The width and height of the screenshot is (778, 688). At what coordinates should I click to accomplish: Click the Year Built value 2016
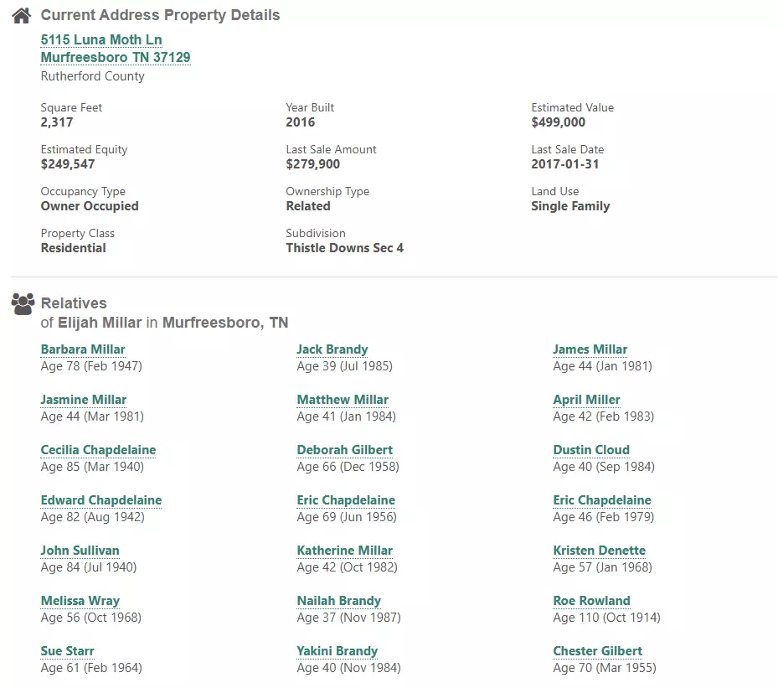coord(300,122)
